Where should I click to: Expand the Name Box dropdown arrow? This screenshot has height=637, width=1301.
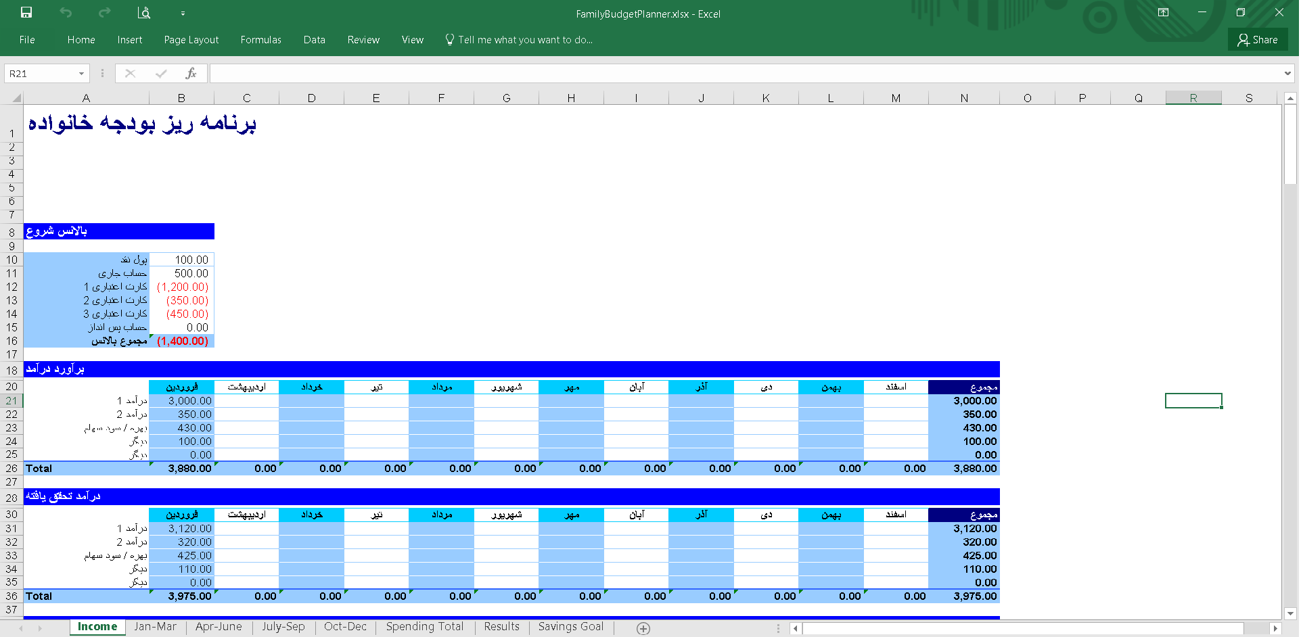81,74
